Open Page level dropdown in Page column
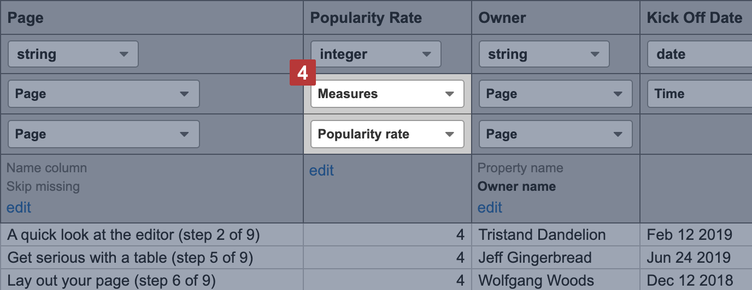752x290 pixels. pyautogui.click(x=103, y=134)
